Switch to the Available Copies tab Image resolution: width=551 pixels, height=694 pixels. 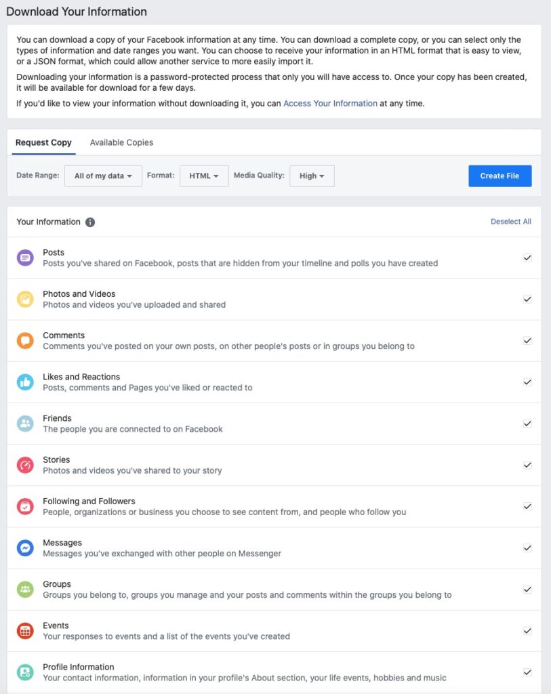[121, 142]
